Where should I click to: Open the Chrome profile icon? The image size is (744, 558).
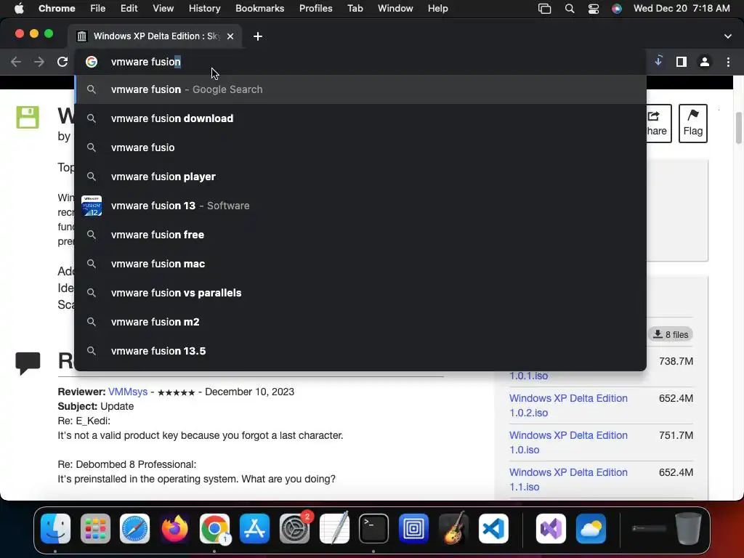point(705,62)
